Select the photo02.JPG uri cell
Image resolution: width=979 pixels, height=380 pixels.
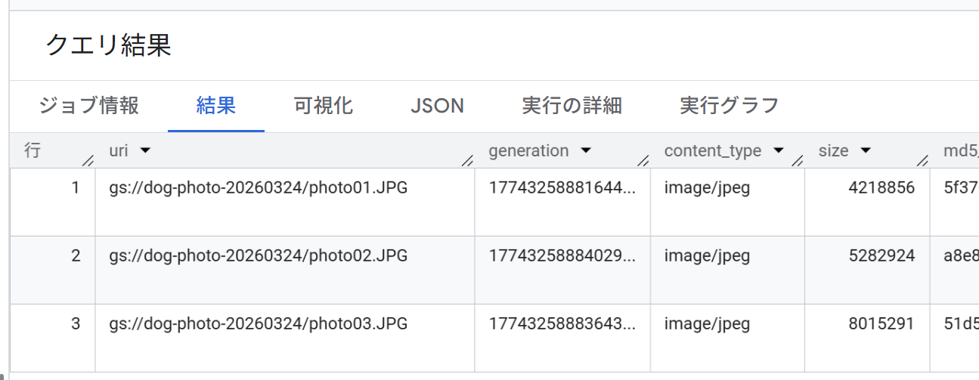258,256
